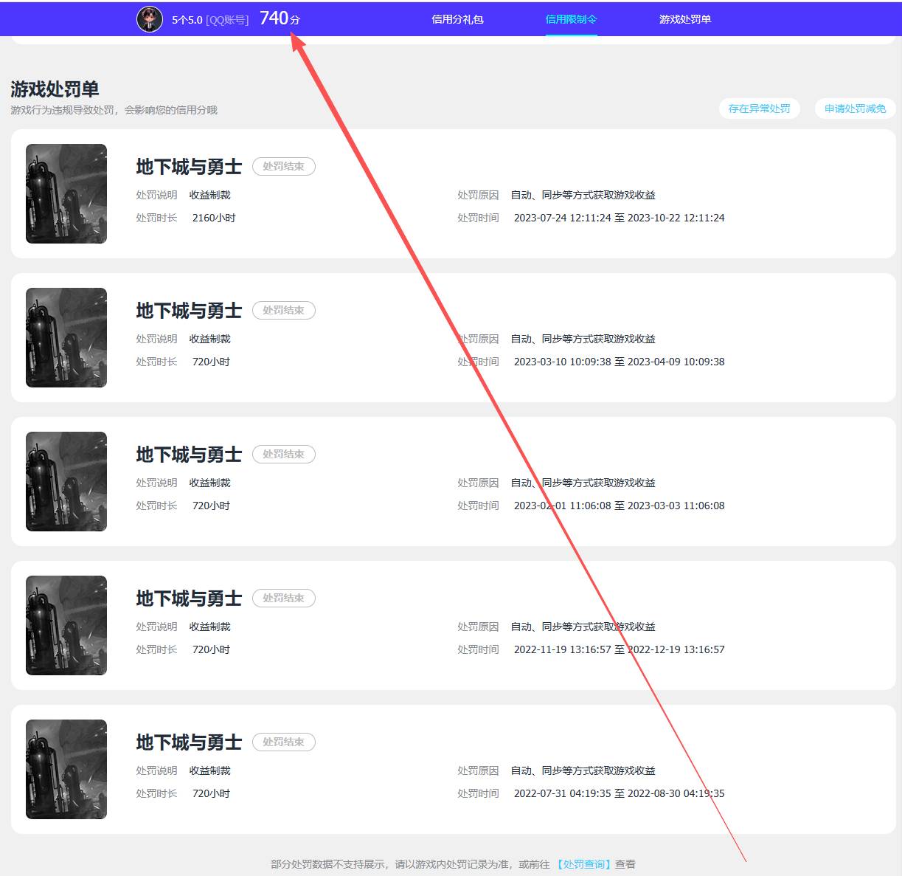Open game thumbnail of the 2022-07-31 punishment
Image resolution: width=902 pixels, height=876 pixels.
point(66,769)
